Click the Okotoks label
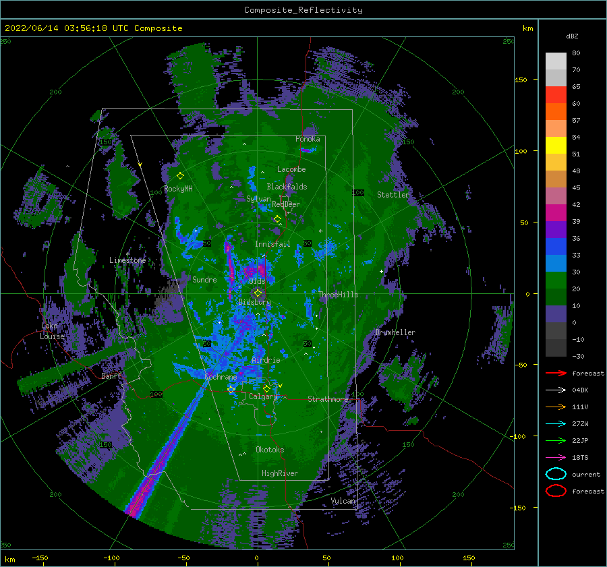Viewport: 607px width, 567px height. coord(270,450)
